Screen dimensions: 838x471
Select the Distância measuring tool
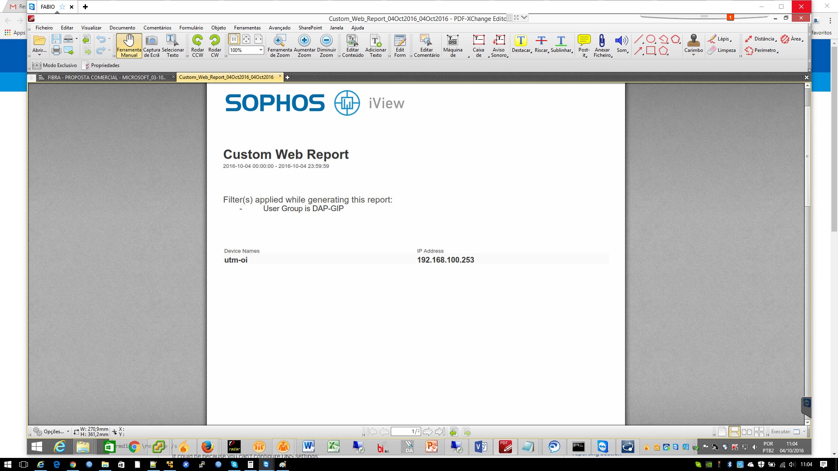coord(760,39)
